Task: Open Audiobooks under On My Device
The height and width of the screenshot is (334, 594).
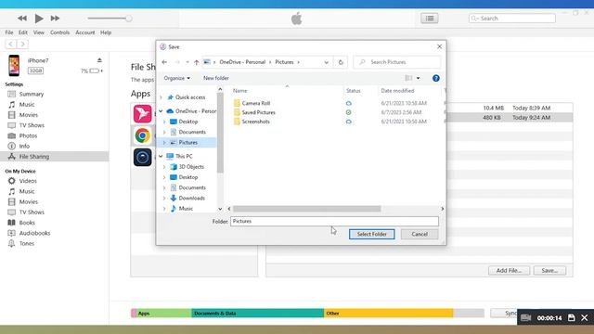Action: [x=34, y=233]
